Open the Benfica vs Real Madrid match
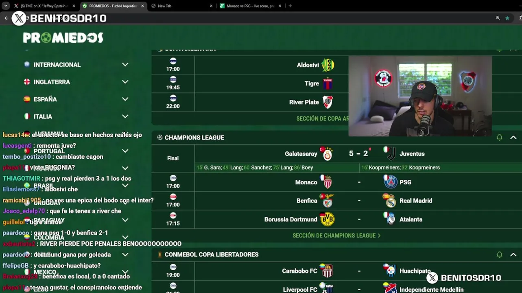The height and width of the screenshot is (293, 522). tap(358, 201)
